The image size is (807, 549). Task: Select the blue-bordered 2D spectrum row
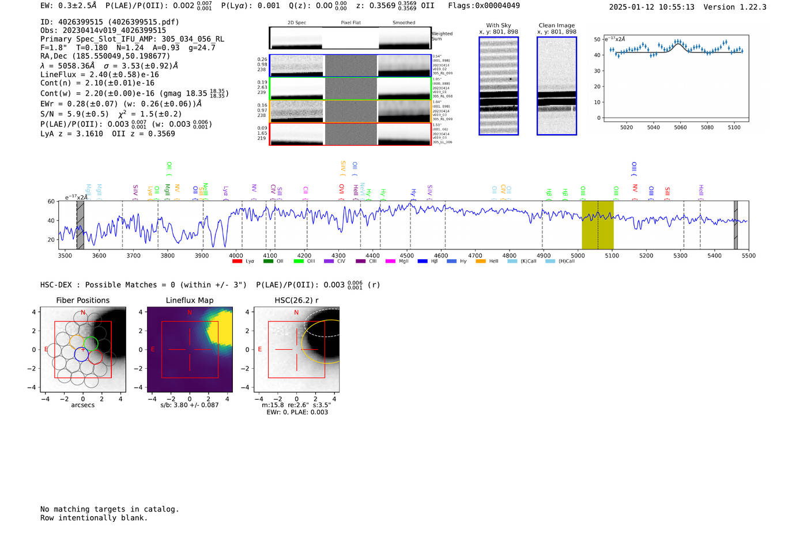pyautogui.click(x=350, y=66)
